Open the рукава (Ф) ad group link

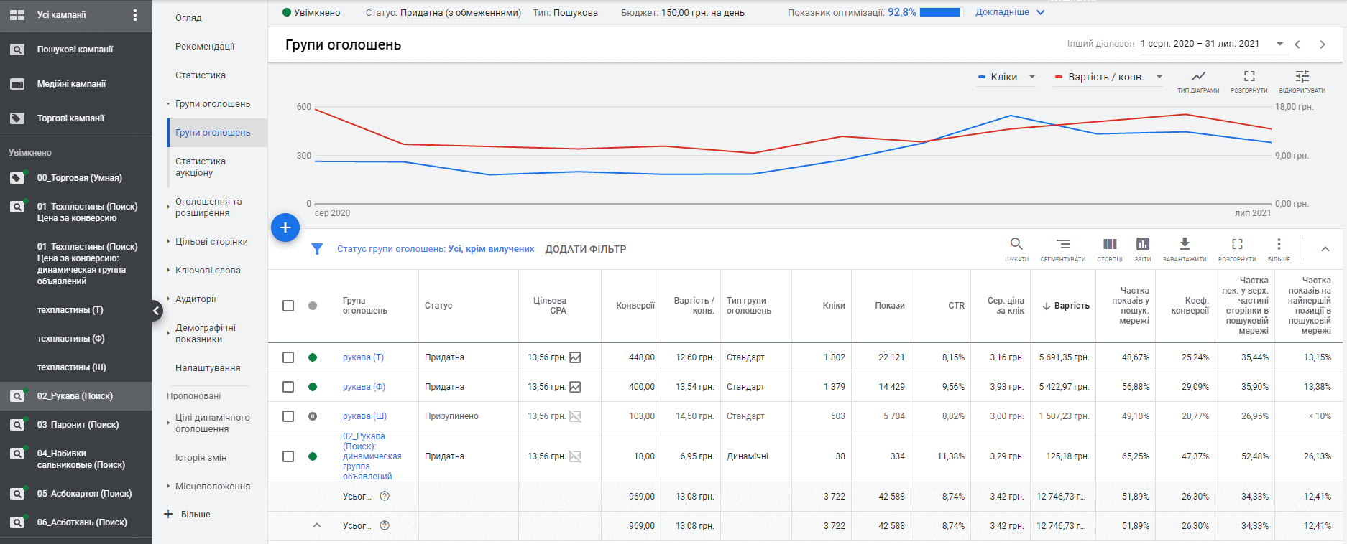[364, 387]
